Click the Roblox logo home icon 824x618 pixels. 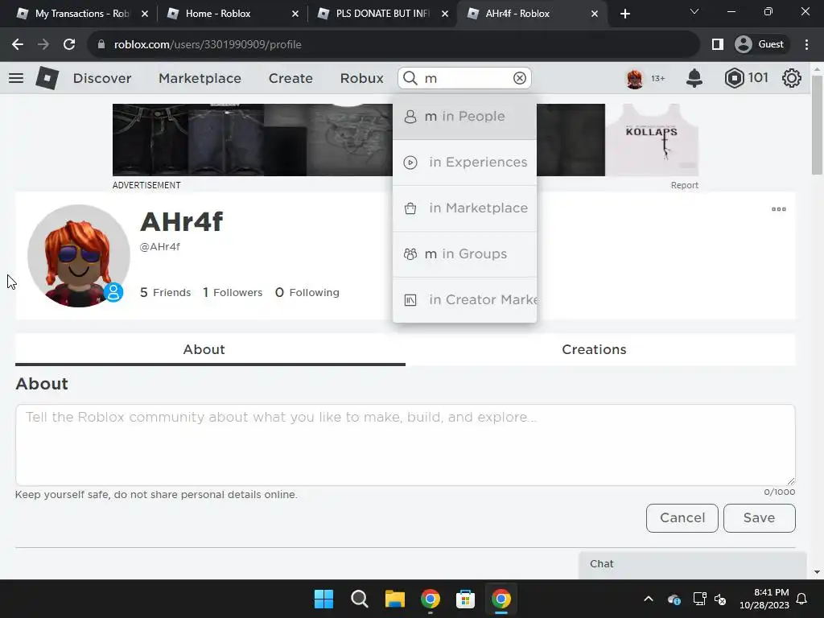47,78
